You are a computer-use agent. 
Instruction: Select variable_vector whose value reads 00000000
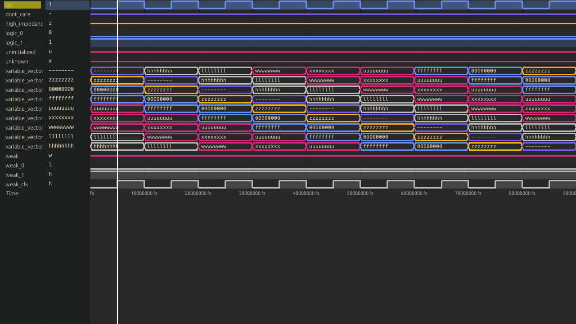(24, 90)
